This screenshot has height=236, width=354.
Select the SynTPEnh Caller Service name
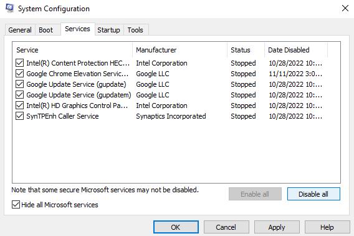click(62, 116)
